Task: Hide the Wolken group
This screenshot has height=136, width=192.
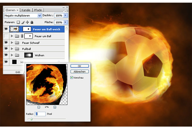Action: [x=6, y=55]
